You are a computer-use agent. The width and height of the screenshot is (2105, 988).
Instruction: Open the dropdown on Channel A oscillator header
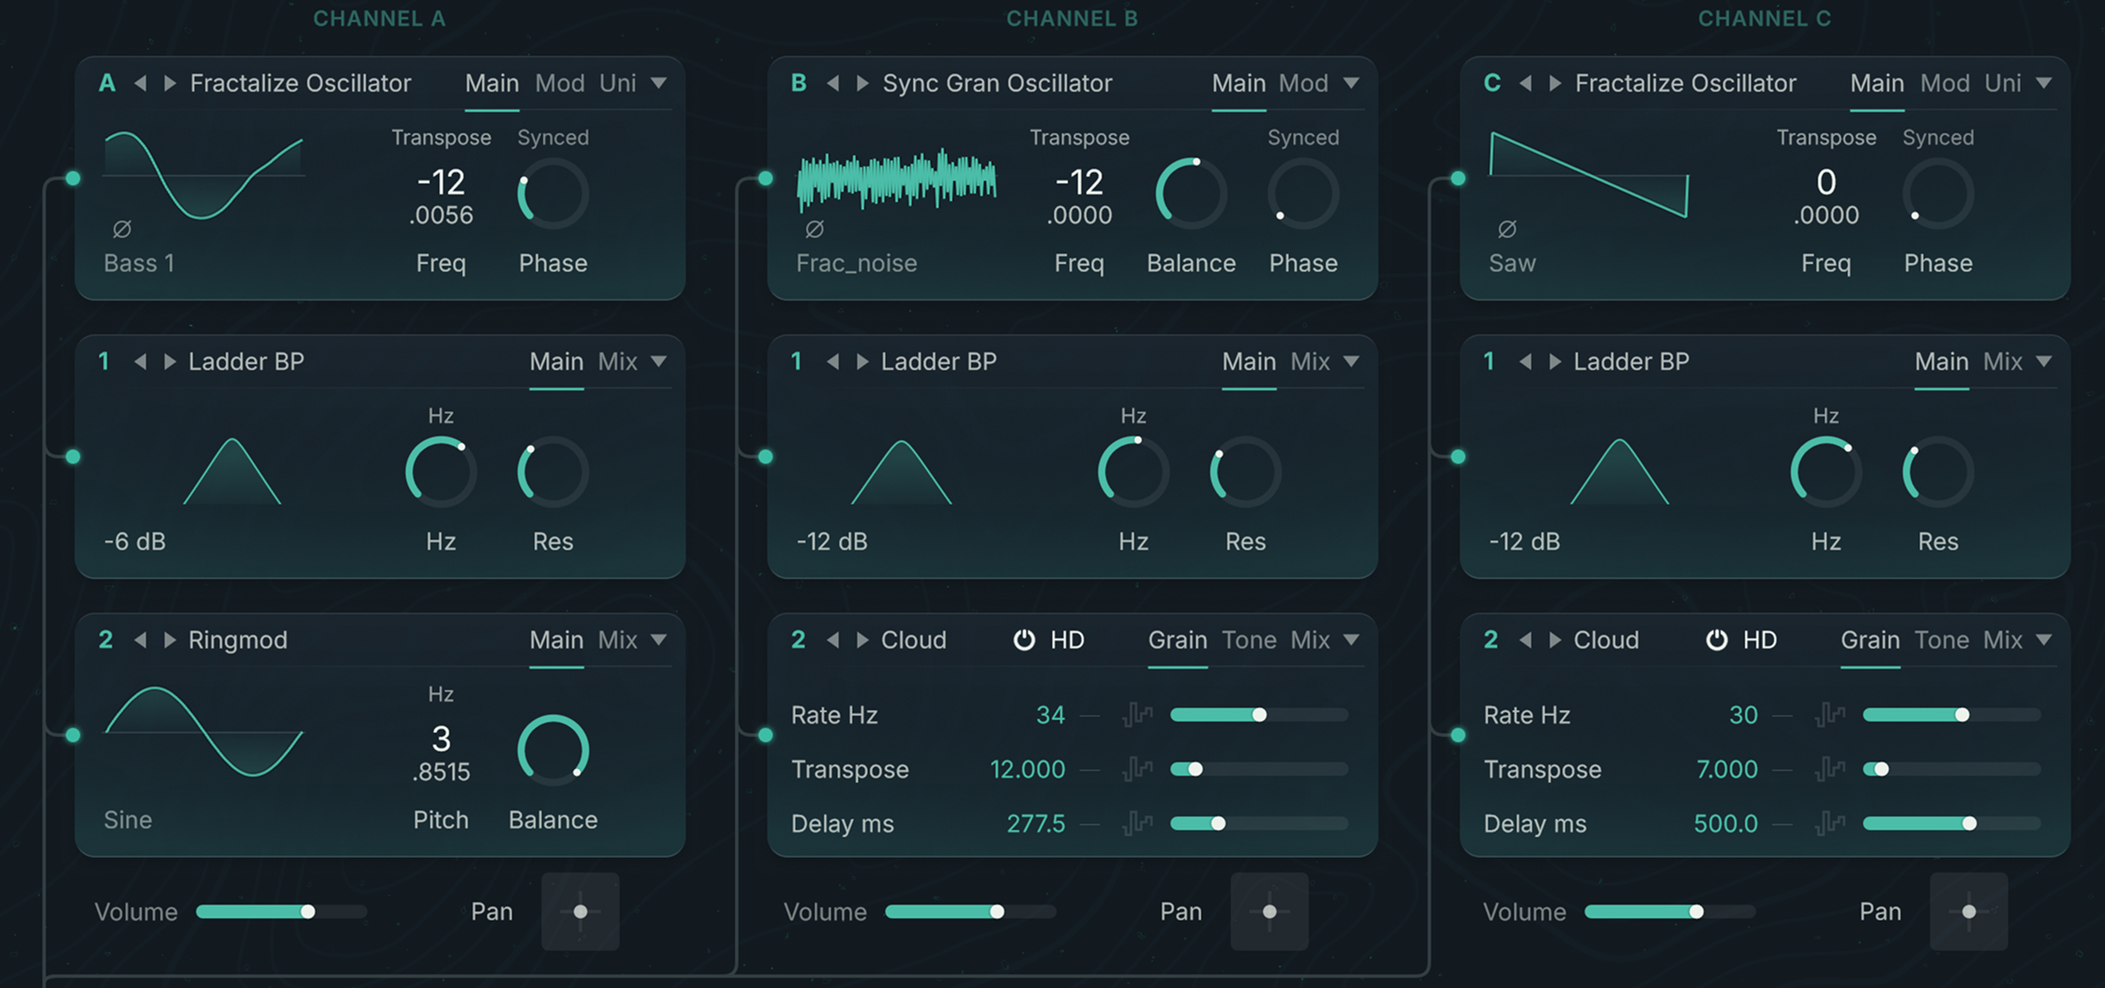point(661,83)
